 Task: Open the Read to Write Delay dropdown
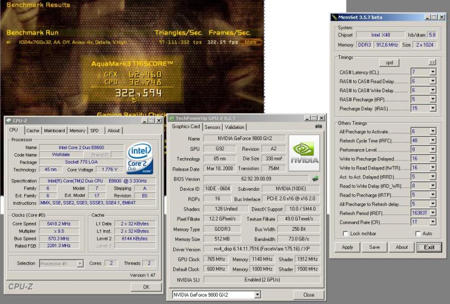433,186
